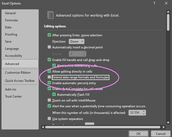Screen dimensions: 172x137
Task: Toggle Enable automatic percent entry
Action: pyautogui.click(x=49, y=83)
